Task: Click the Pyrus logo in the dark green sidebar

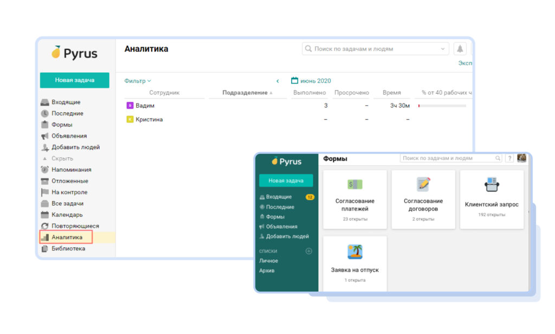Action: click(x=286, y=162)
